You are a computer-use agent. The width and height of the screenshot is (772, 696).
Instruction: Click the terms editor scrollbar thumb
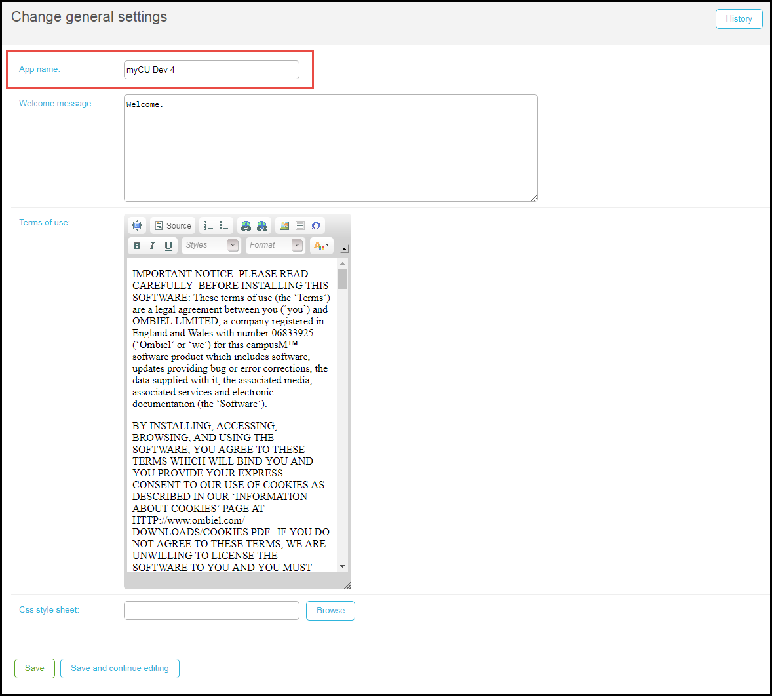[x=343, y=279]
